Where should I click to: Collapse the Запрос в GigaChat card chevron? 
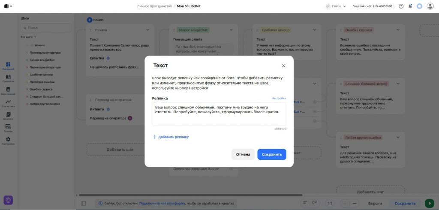[x=231, y=30]
